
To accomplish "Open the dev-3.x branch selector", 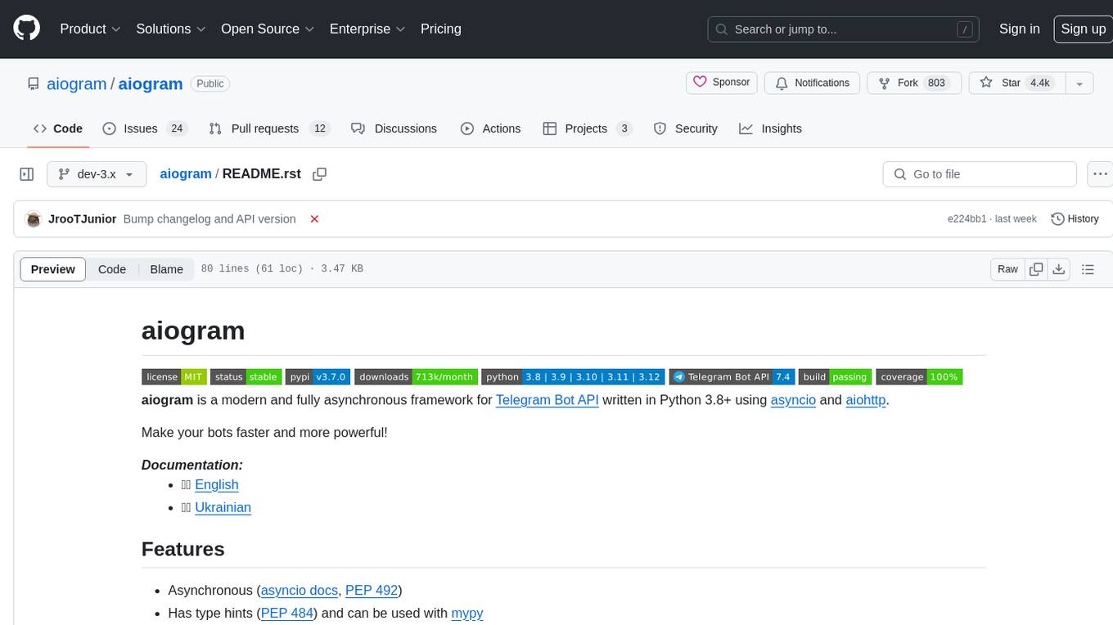I will pos(97,174).
